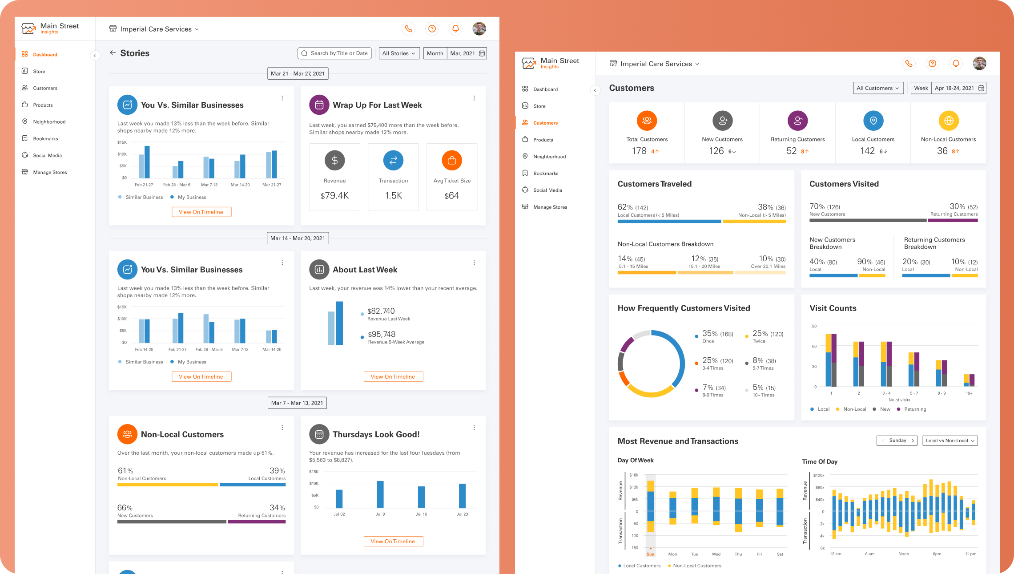Open the All Customers filter dropdown
Viewport: 1014px width, 574px height.
(878, 88)
